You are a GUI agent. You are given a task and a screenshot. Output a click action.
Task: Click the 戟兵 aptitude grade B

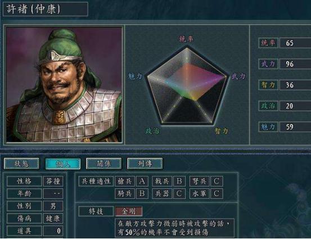pyautogui.click(x=179, y=181)
